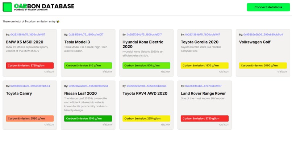Click the Corolla 'reliable compact car' description

(x=201, y=49)
